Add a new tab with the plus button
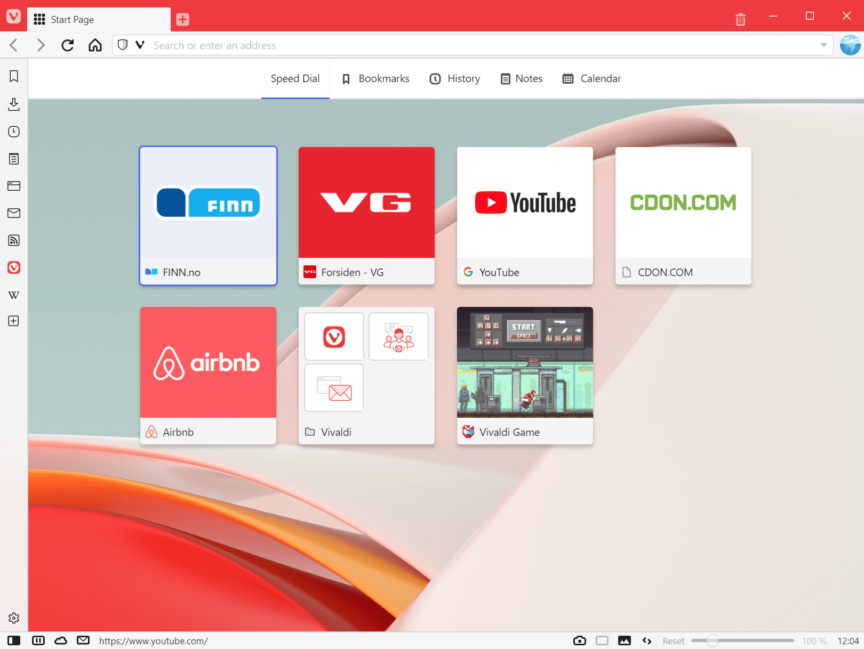Image resolution: width=864 pixels, height=649 pixels. coord(182,20)
